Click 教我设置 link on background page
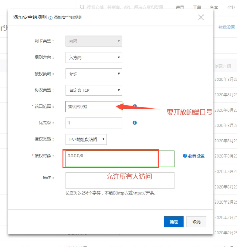 (227, 27)
